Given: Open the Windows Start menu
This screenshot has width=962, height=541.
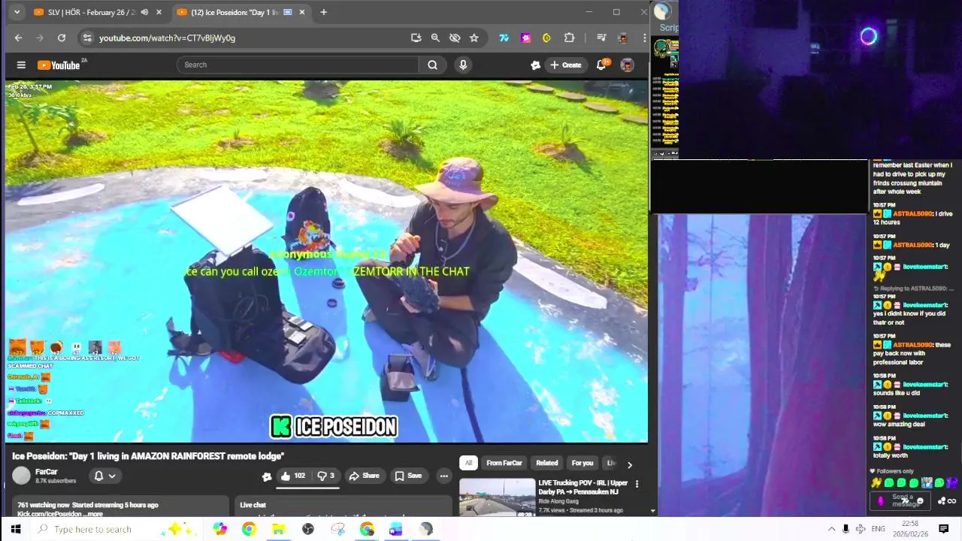Looking at the screenshot, I should coord(16,529).
